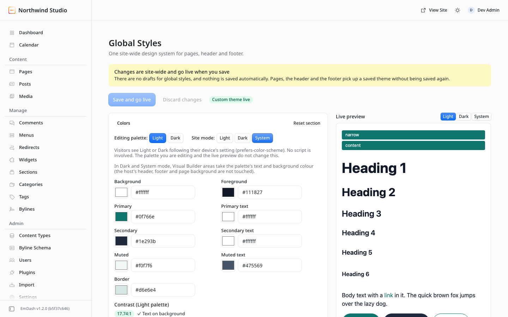Click Discard changes button
Image resolution: width=508 pixels, height=317 pixels.
coord(182,100)
